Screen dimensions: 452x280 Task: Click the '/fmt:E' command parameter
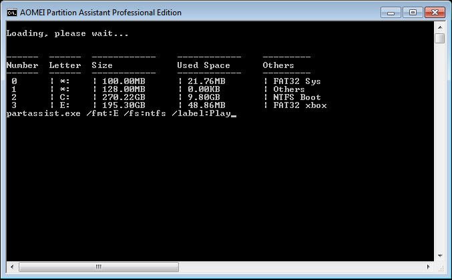coord(102,114)
